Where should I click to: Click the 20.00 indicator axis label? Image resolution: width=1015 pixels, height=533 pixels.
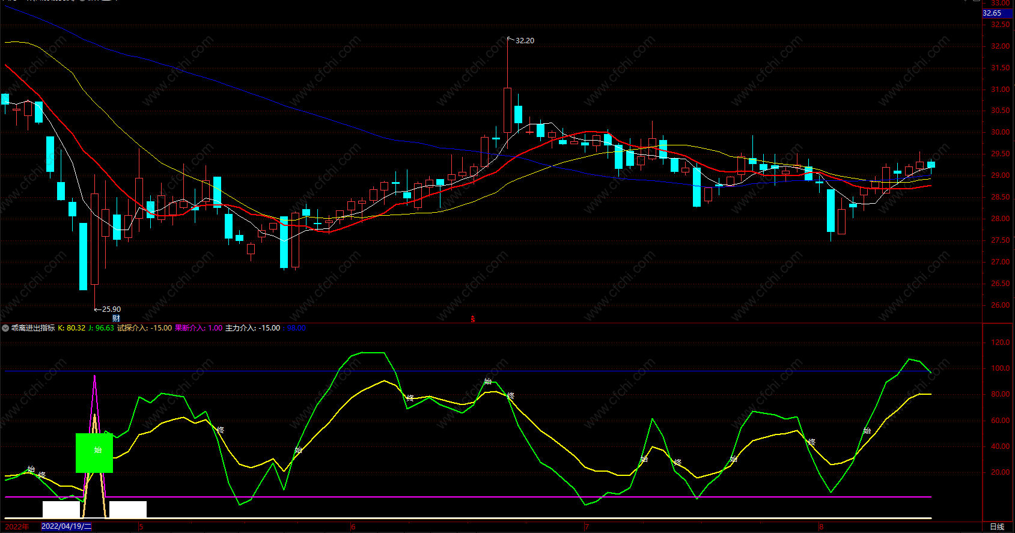(1000, 472)
